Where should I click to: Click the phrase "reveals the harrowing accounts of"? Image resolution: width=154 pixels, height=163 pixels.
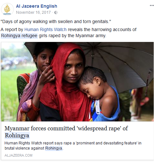coord(102,29)
